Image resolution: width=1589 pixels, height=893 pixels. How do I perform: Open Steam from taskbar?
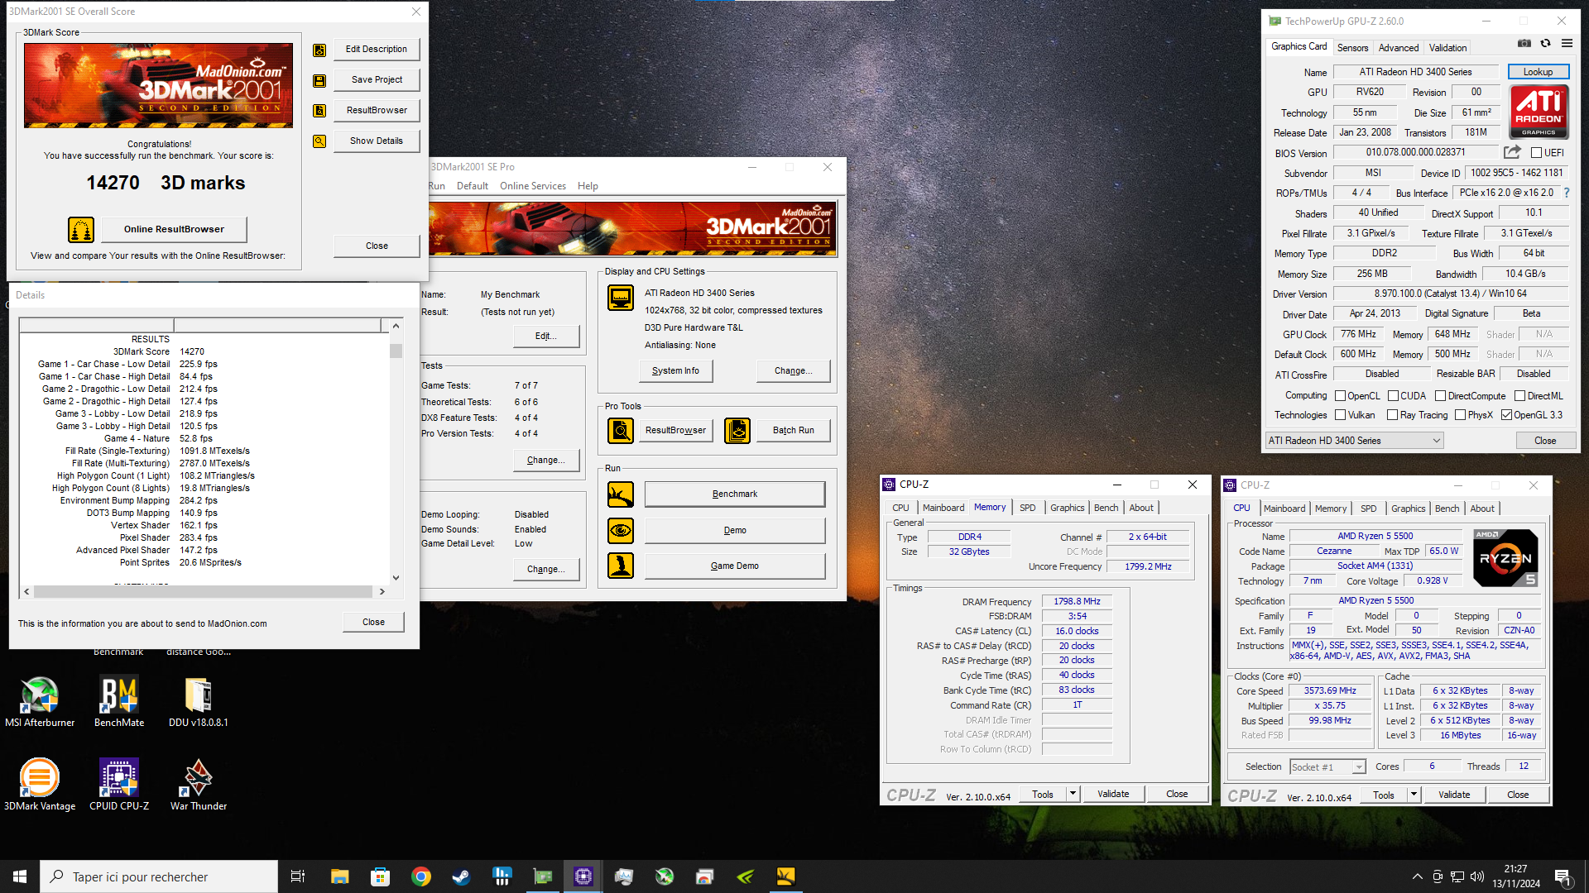(x=461, y=876)
